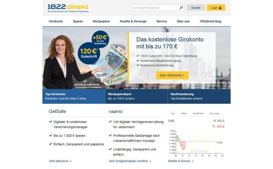Click the 1822direkt logo
This screenshot has width=273, height=169.
[x=68, y=8]
